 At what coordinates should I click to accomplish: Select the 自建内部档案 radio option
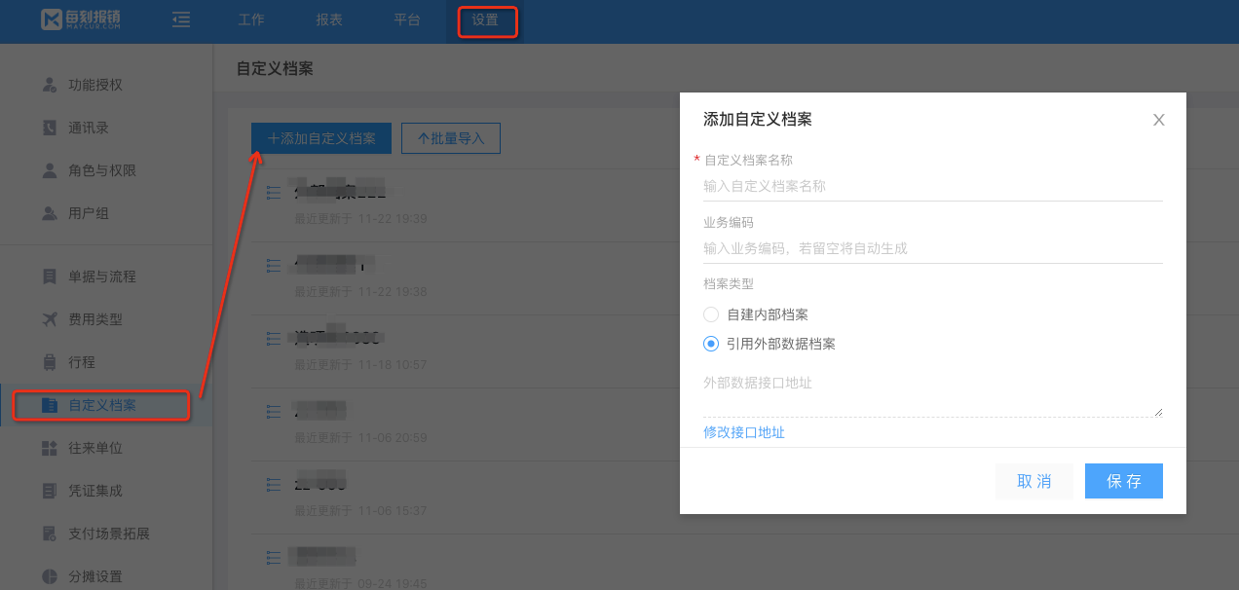tap(711, 314)
